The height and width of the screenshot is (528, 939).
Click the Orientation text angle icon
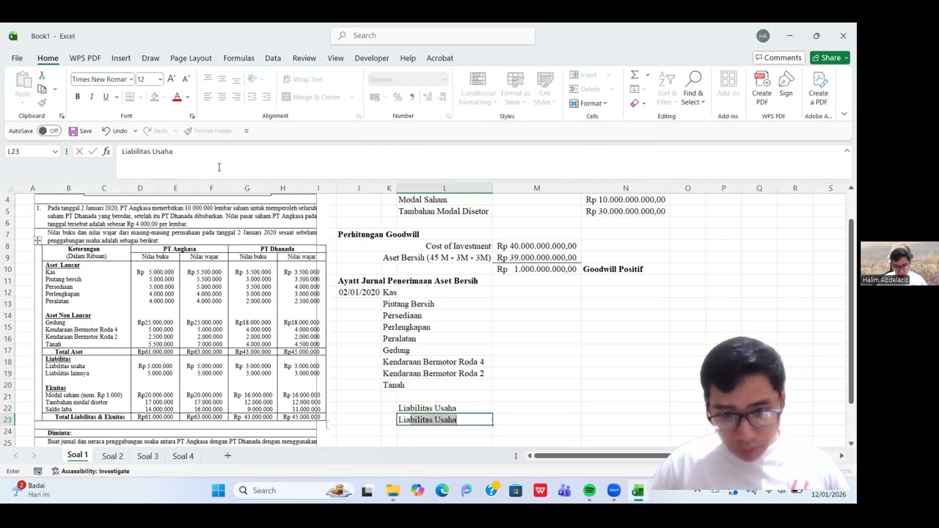252,78
